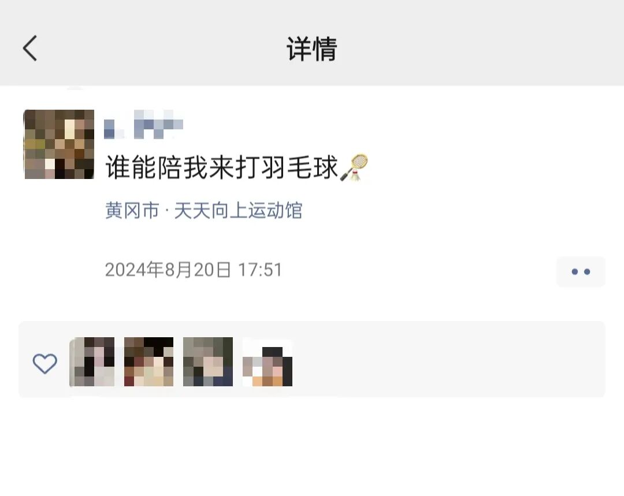Screen dimensions: 624x496
Task: Open the poster's blurred nickname
Action: pyautogui.click(x=143, y=125)
